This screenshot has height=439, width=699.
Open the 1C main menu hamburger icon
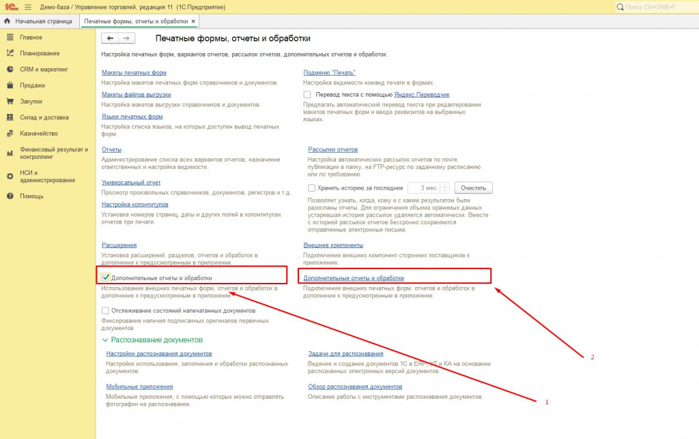tap(28, 7)
